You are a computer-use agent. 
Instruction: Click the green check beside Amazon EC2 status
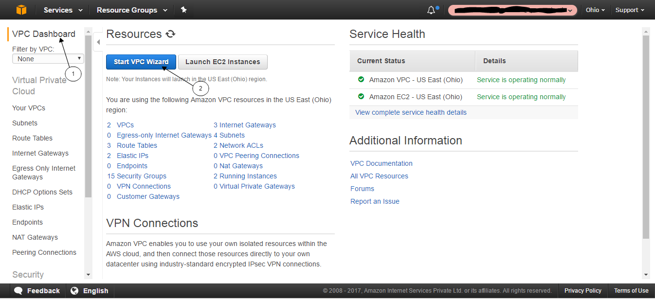(361, 96)
